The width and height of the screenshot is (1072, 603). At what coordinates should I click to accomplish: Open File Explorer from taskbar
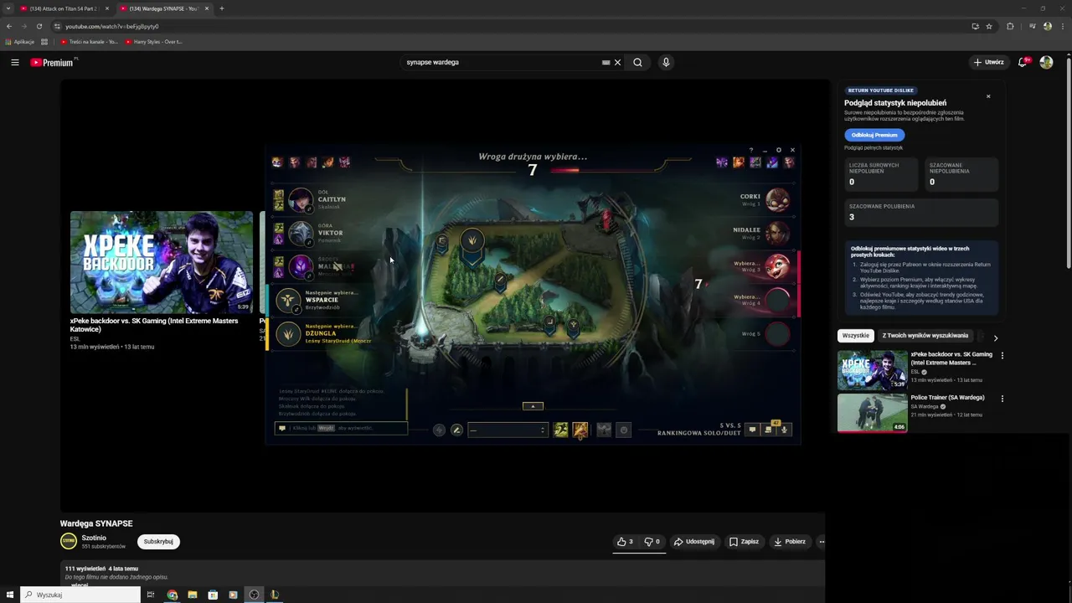tap(193, 595)
